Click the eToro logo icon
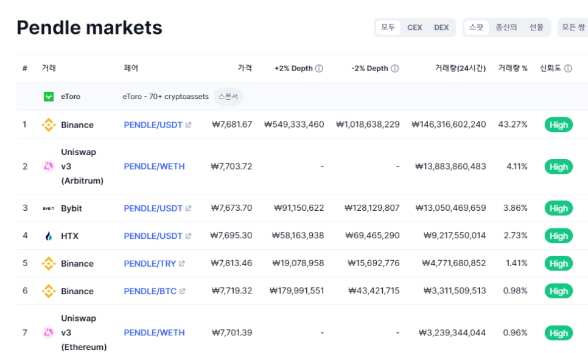Image resolution: width=588 pixels, height=353 pixels. click(x=49, y=97)
